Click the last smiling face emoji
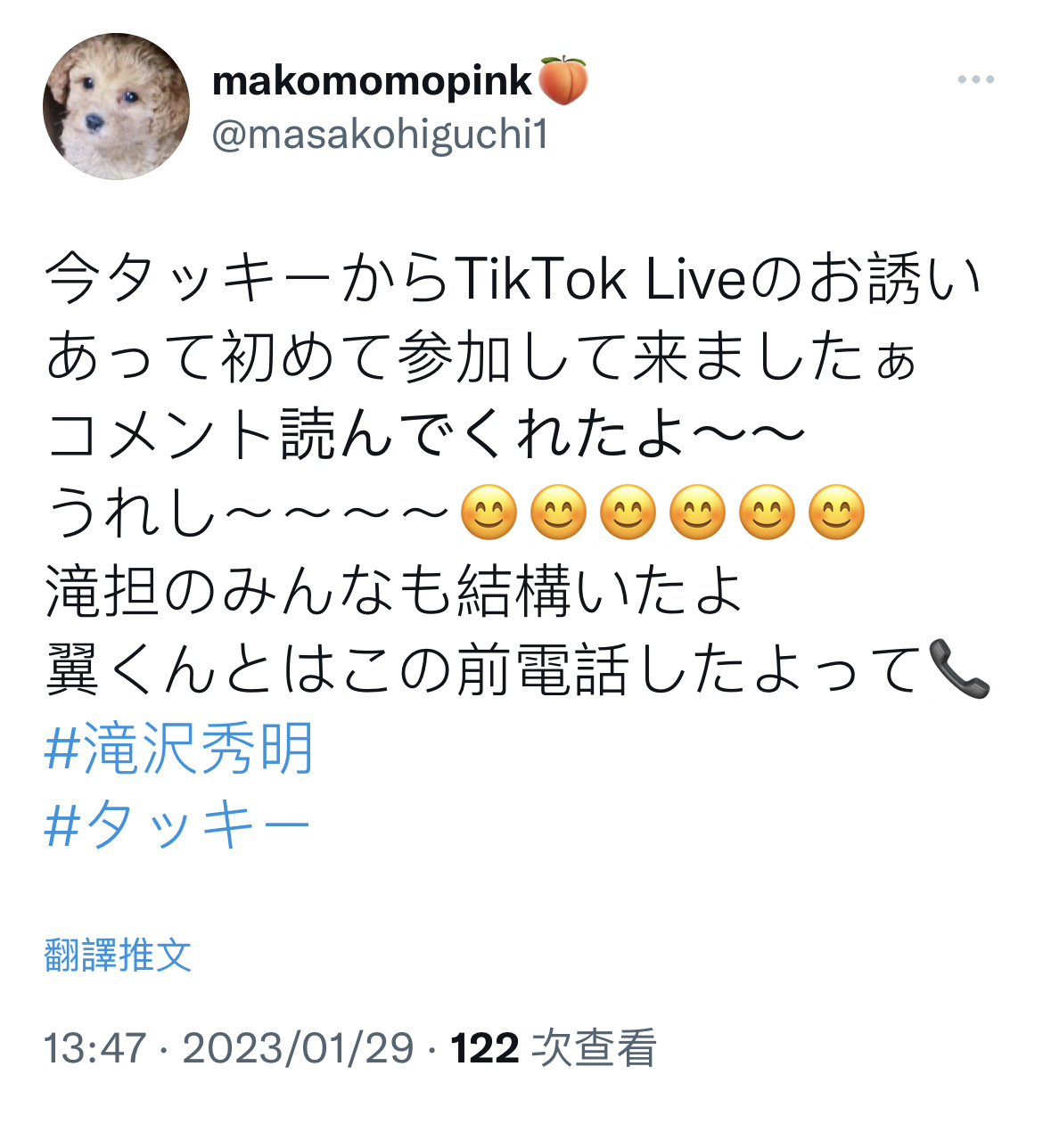Screen dimensions: 1043x1132 tap(836, 513)
